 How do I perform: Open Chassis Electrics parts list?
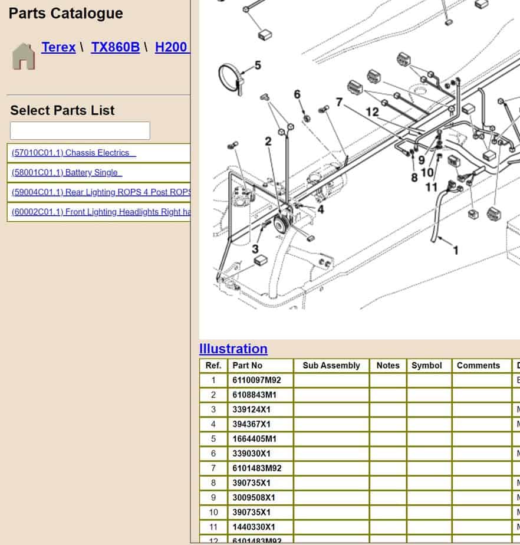[x=74, y=153]
